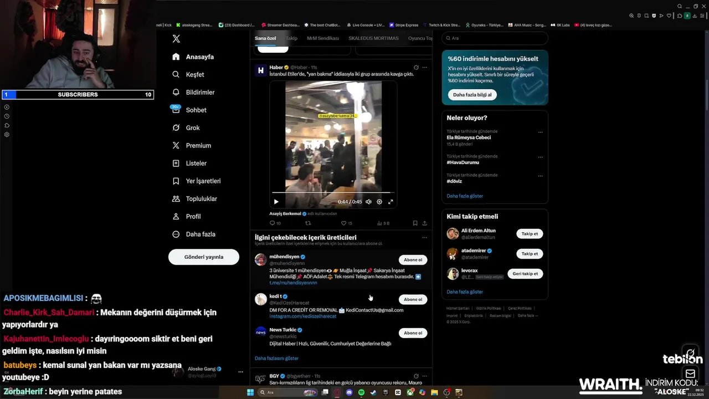Click video progress bar
This screenshot has height=399, width=709.
[333, 192]
